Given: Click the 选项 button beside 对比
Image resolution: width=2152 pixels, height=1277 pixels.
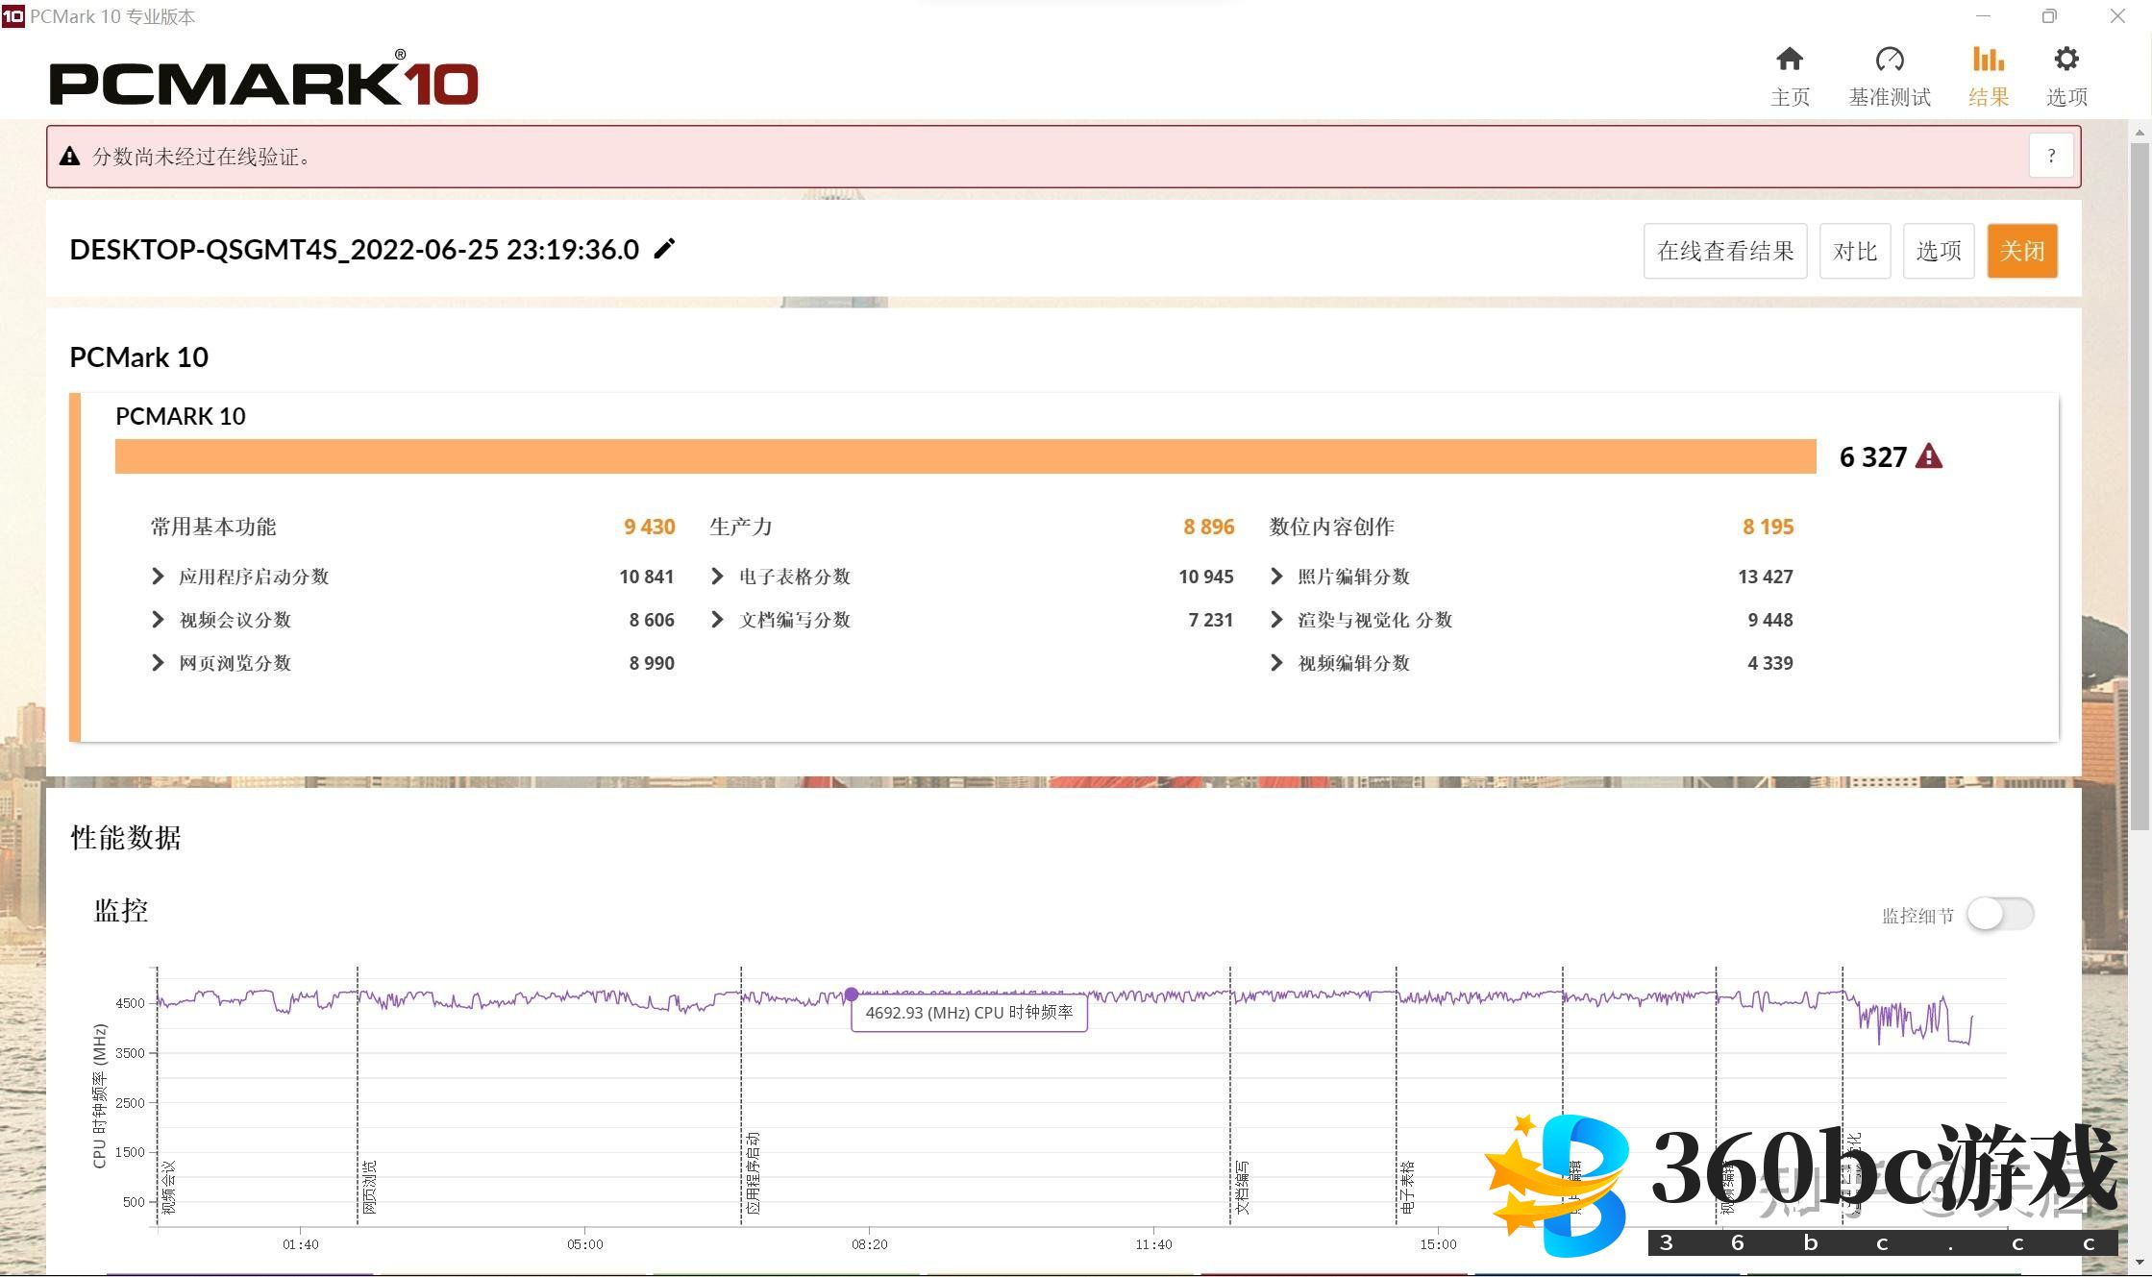Looking at the screenshot, I should pyautogui.click(x=1938, y=252).
